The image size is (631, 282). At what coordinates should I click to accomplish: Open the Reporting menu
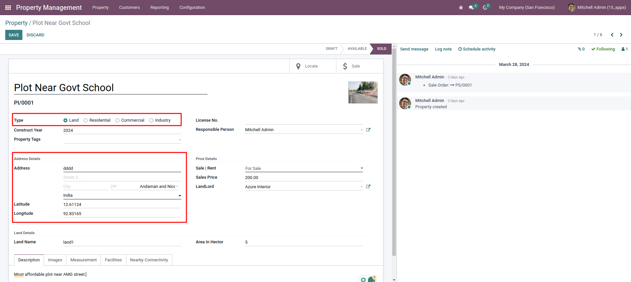(x=159, y=8)
